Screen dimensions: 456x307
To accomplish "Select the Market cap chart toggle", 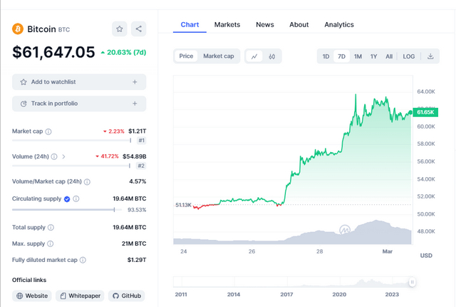I will click(219, 56).
